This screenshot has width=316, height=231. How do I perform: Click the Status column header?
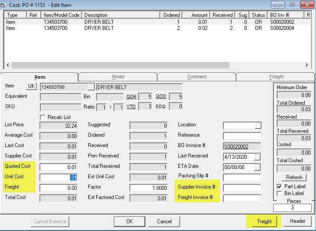(x=258, y=15)
